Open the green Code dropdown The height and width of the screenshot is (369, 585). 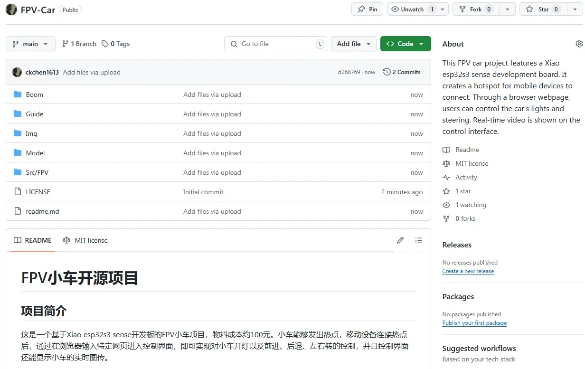point(406,44)
